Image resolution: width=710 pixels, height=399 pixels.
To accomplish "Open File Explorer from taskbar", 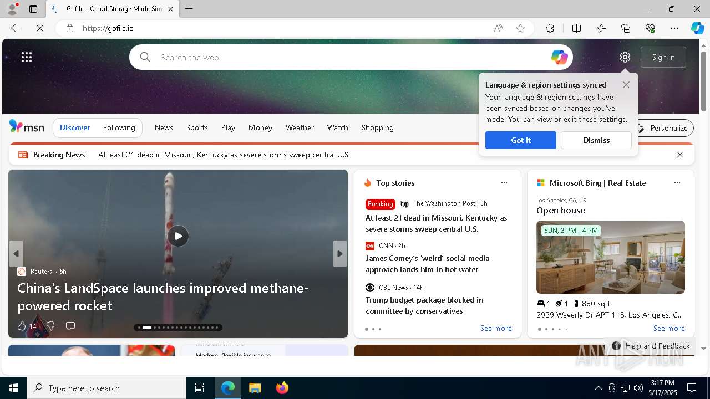I will coord(255,388).
